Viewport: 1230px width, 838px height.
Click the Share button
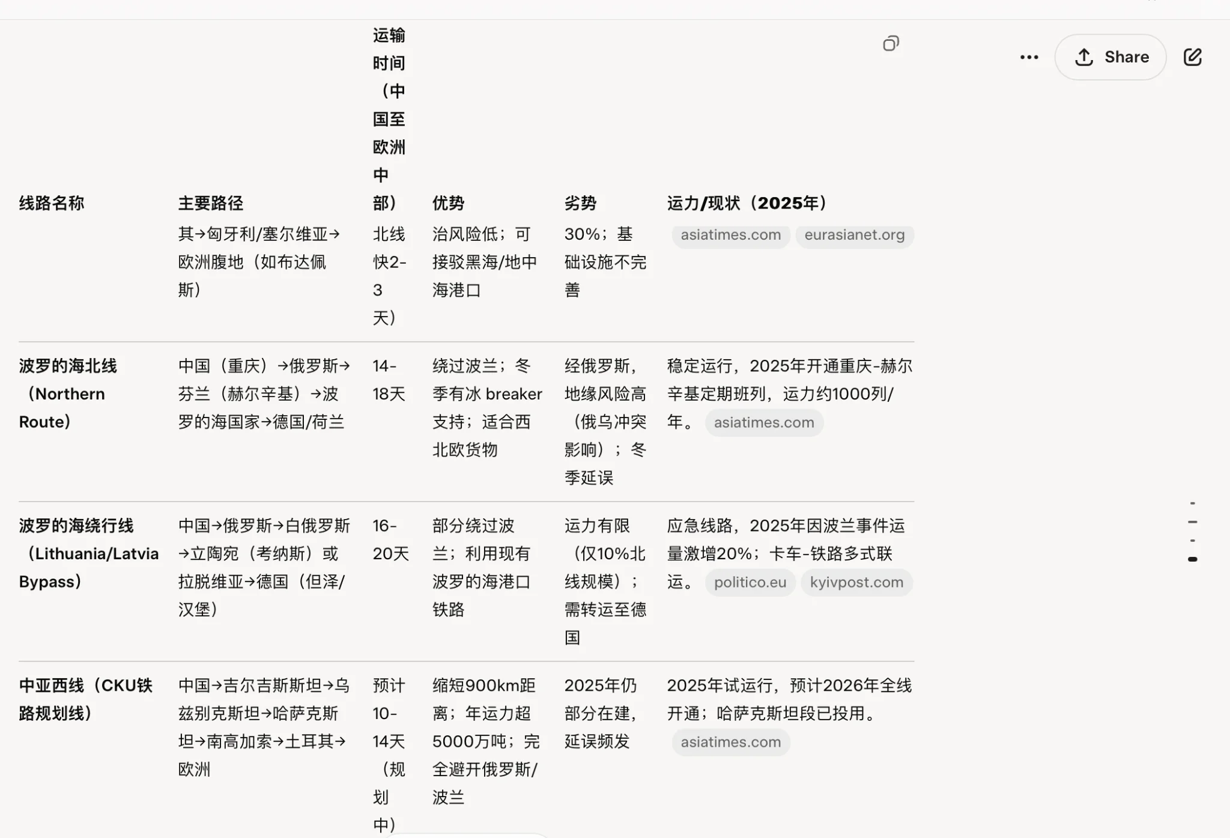click(1110, 57)
